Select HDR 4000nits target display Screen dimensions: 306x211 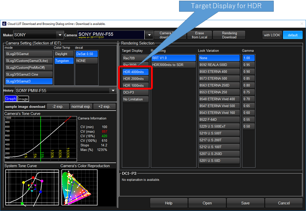tap(135, 72)
